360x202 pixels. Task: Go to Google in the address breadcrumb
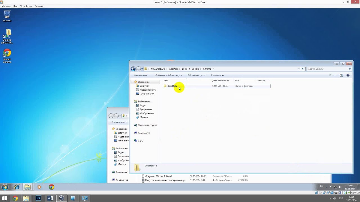point(195,69)
